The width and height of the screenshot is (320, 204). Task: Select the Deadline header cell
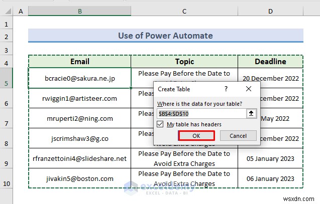[270, 61]
